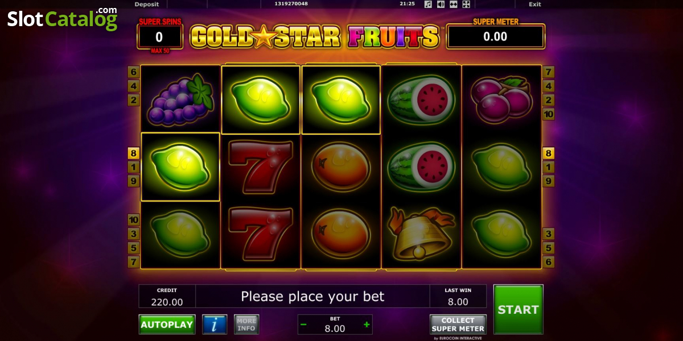Click the Super Meter display
Viewport: 683px width, 341px height.
pos(496,36)
